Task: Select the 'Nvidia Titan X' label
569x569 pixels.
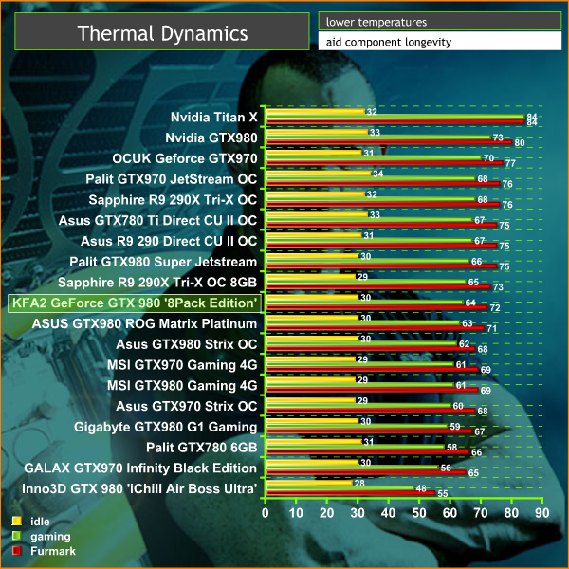Action: (x=213, y=118)
